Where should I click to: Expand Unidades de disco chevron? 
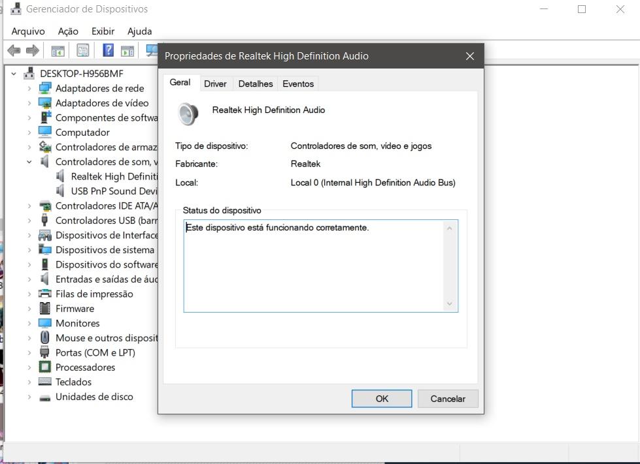tap(29, 396)
